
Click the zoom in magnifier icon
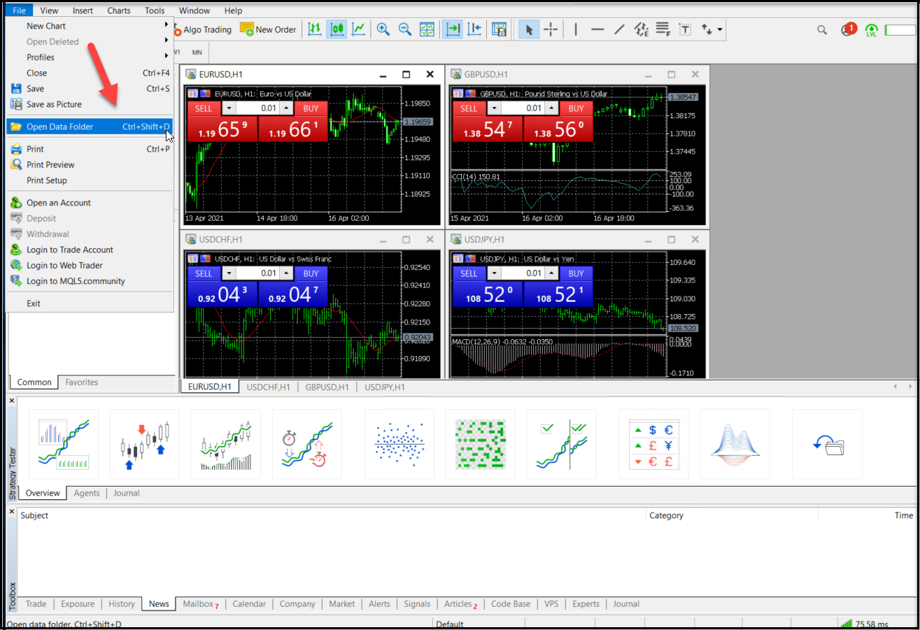(x=383, y=29)
